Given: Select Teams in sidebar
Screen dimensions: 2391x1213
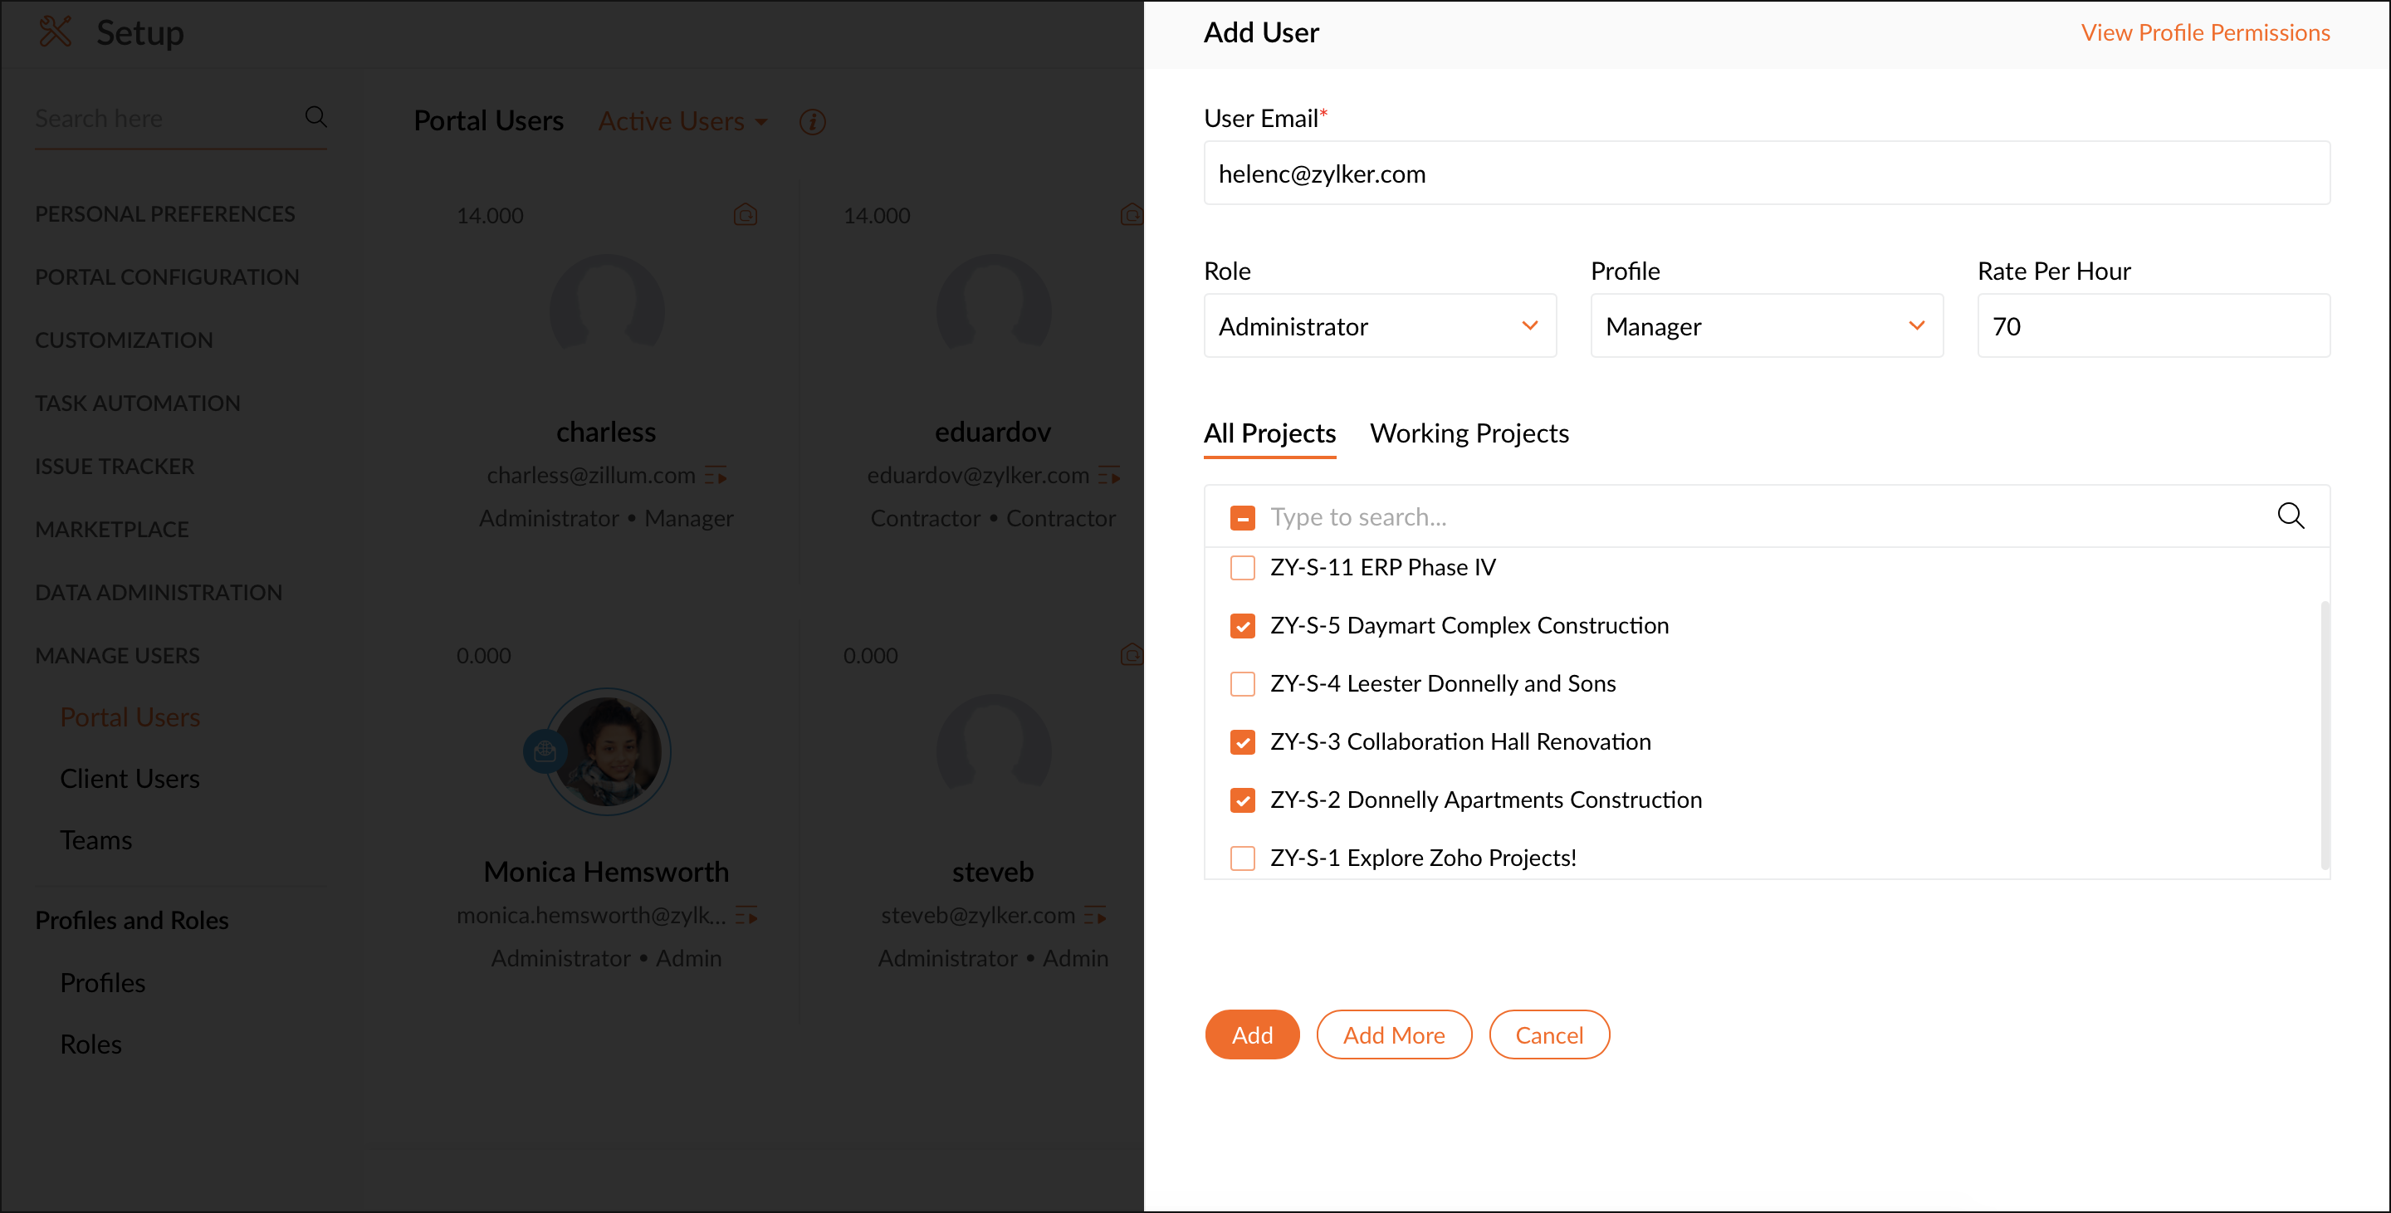Looking at the screenshot, I should coord(96,840).
